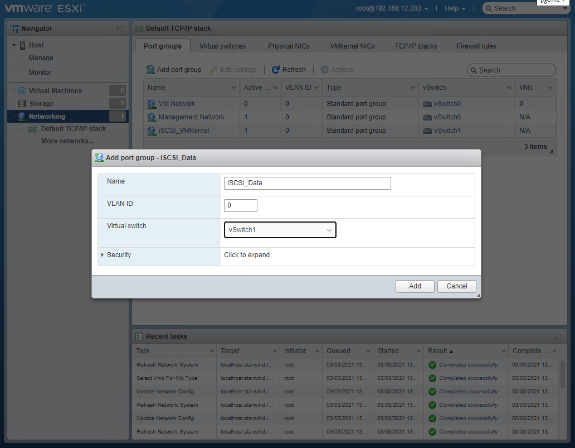This screenshot has width=575, height=448.
Task: Collapse the Host tree node
Action: pos(14,45)
